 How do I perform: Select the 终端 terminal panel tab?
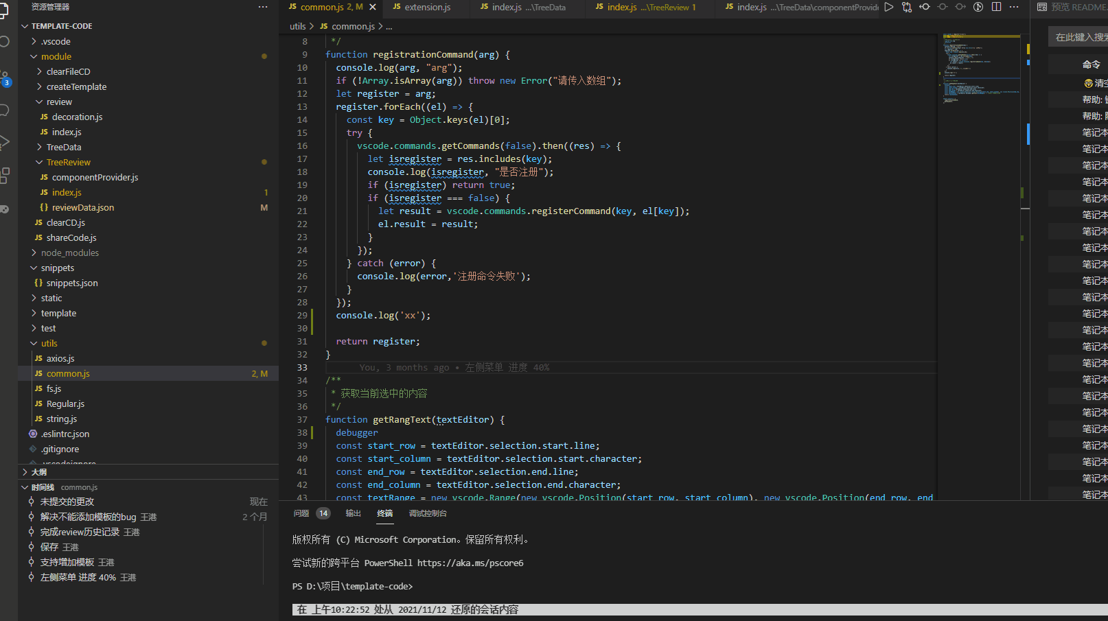point(385,513)
